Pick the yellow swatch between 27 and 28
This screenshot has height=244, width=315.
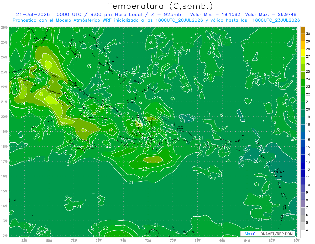tap(303, 53)
